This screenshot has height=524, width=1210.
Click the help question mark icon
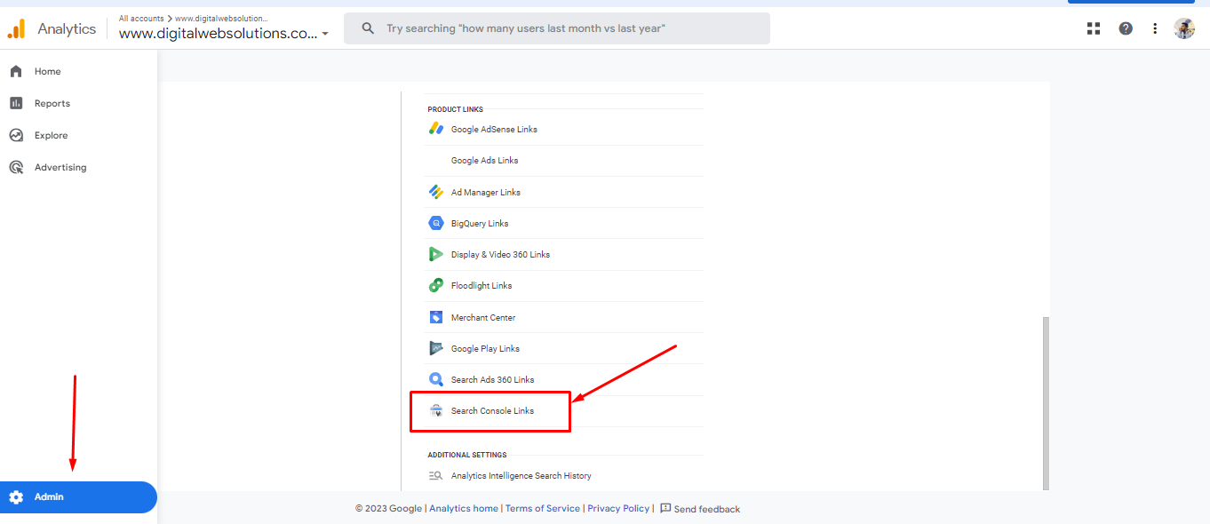[x=1126, y=28]
